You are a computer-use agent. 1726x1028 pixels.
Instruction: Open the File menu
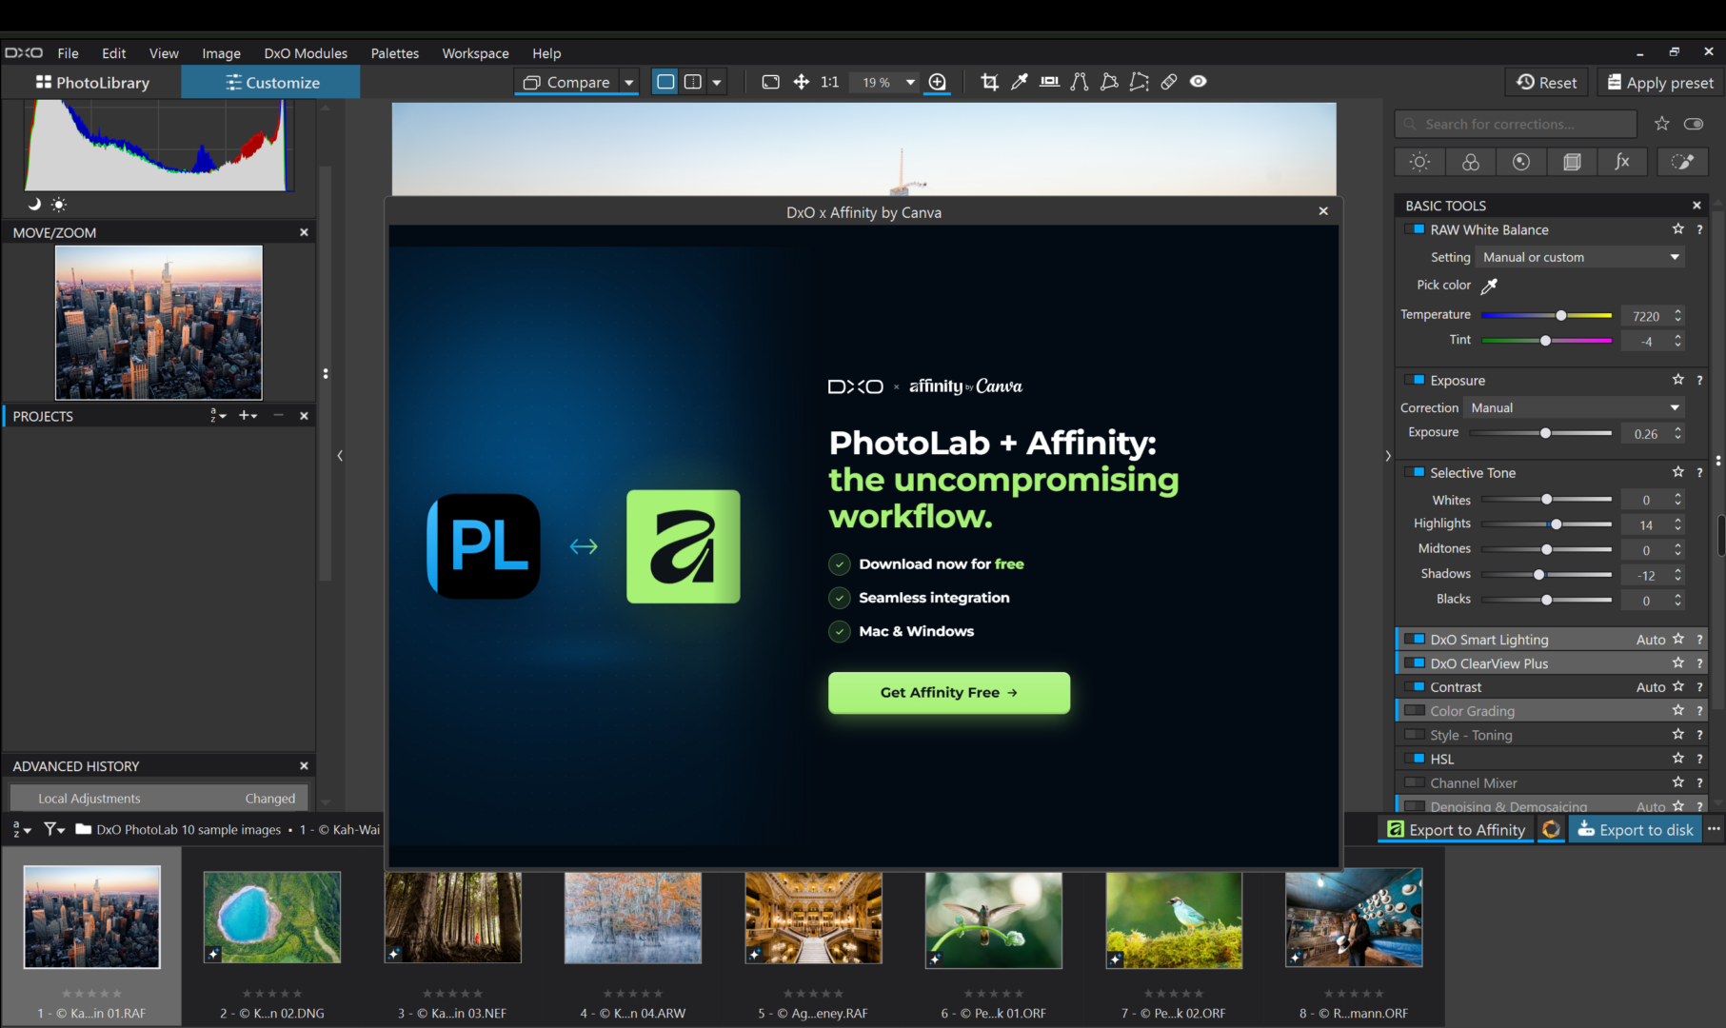pyautogui.click(x=68, y=53)
